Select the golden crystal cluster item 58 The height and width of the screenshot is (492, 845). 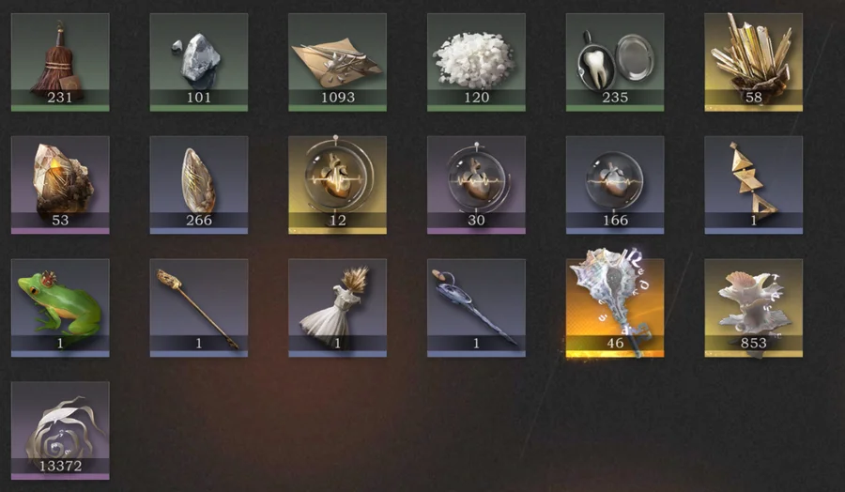[753, 63]
